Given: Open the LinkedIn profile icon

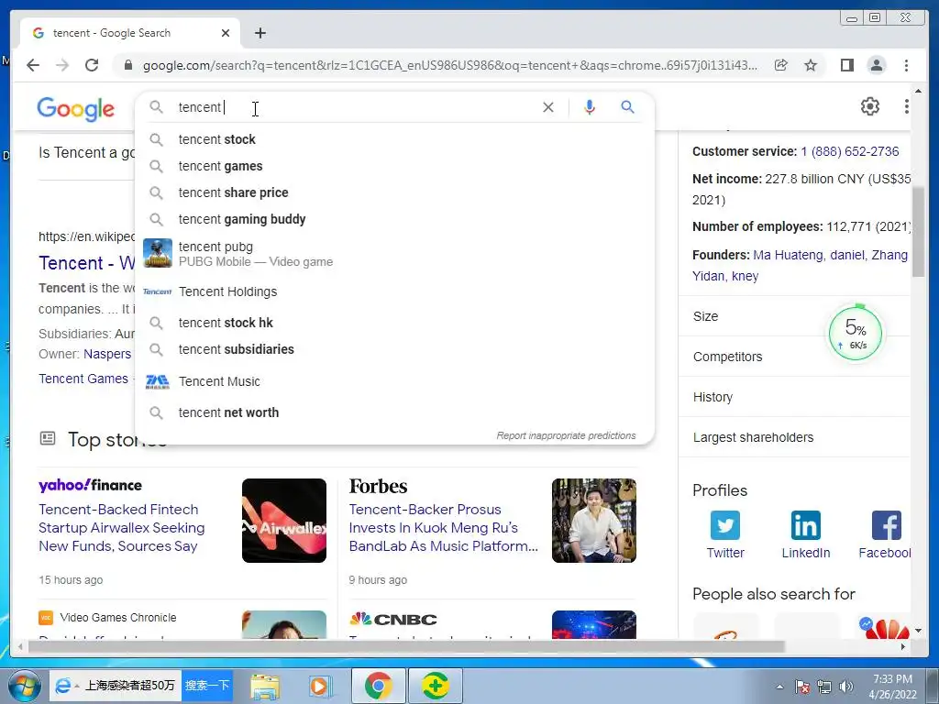Looking at the screenshot, I should (805, 525).
